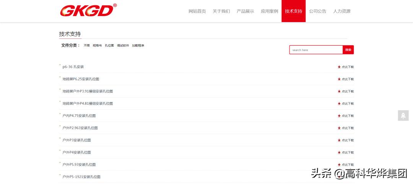Viewport: 413px width, 184px height.
Task: Open 户外P5-1921安装孔位图 entry
Action: click(81, 177)
